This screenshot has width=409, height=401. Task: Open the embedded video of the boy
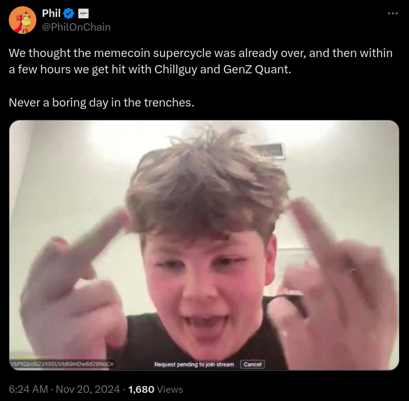(204, 245)
